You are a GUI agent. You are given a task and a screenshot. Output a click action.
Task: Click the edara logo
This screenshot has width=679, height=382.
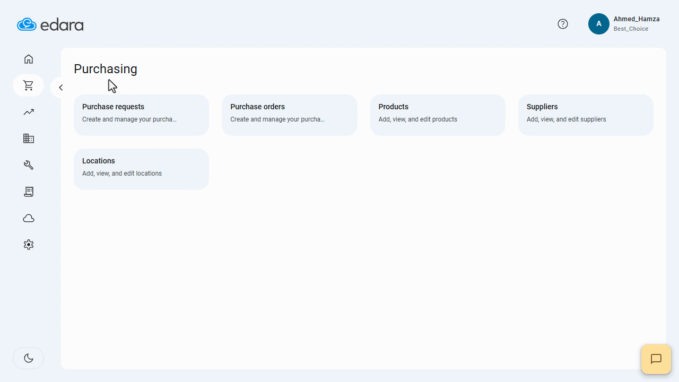pos(50,24)
